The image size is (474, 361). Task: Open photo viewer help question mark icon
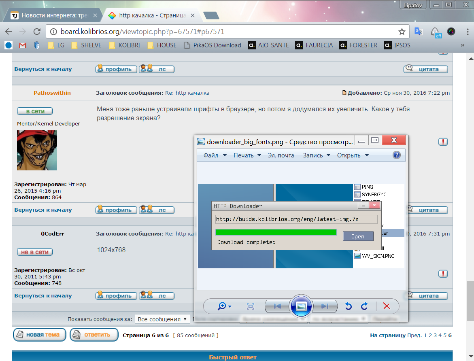[x=396, y=155]
